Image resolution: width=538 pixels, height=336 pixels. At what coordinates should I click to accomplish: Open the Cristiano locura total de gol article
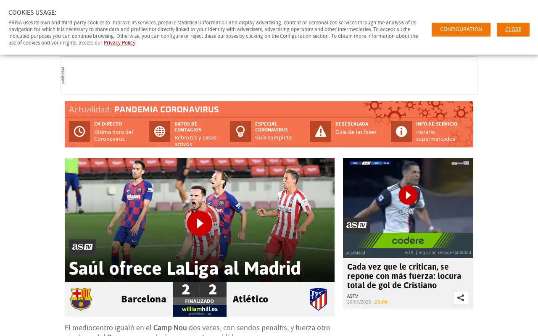pos(404,276)
